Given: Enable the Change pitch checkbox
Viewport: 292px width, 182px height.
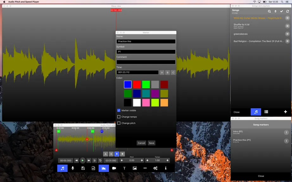Looking at the screenshot, I should [119, 123].
